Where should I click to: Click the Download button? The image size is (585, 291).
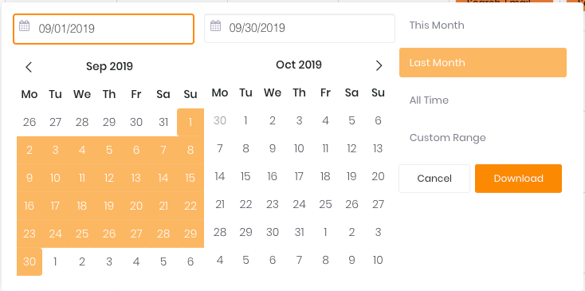pyautogui.click(x=518, y=179)
